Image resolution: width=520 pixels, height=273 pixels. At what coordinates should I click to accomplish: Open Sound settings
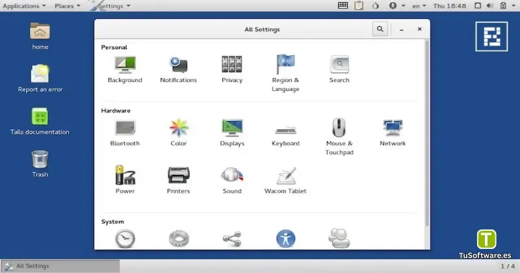click(x=232, y=180)
